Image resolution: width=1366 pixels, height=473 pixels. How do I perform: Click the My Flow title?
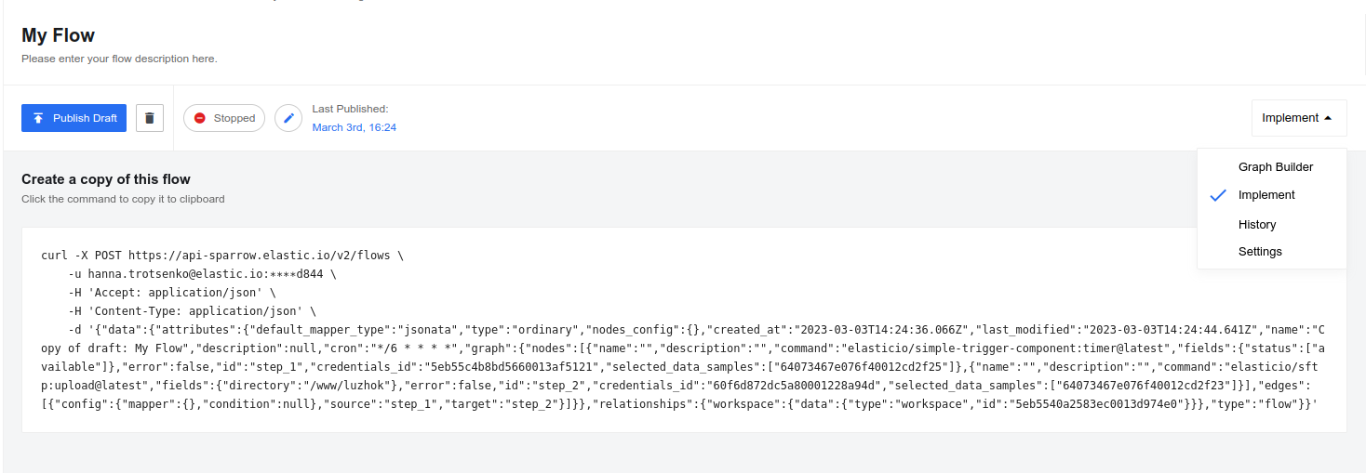pyautogui.click(x=59, y=35)
